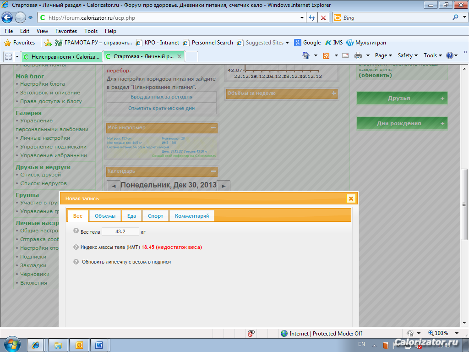
Task: Click the RSS feeds icon
Action: pos(326,55)
